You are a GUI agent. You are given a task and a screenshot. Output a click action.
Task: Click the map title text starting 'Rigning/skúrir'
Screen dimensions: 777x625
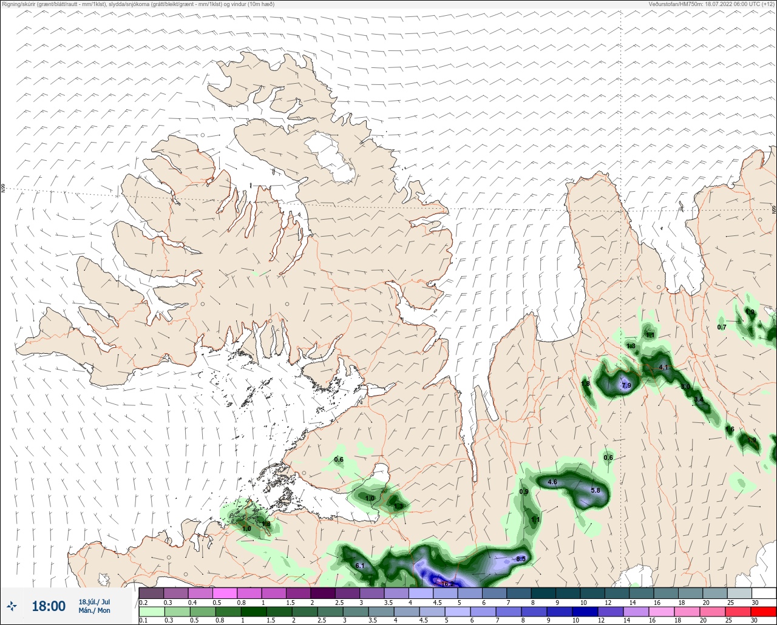click(138, 4)
